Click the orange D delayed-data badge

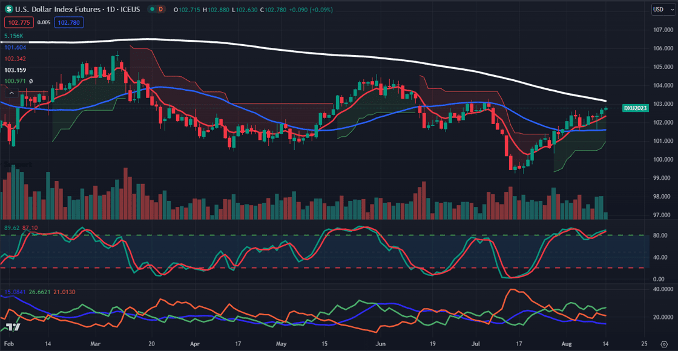(161, 9)
